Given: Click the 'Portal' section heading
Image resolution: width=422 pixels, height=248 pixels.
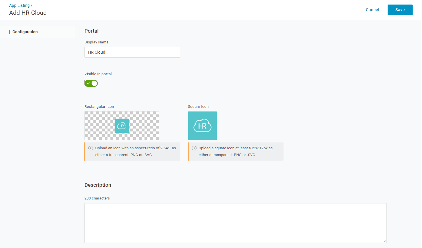Looking at the screenshot, I should coord(92,31).
